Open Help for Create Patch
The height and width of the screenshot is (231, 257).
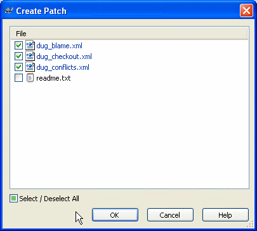[225, 215]
